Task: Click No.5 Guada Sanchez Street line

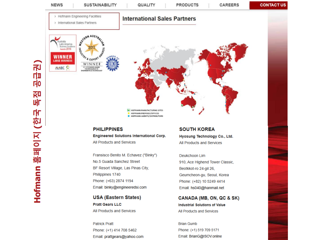Action: pyautogui.click(x=116, y=161)
